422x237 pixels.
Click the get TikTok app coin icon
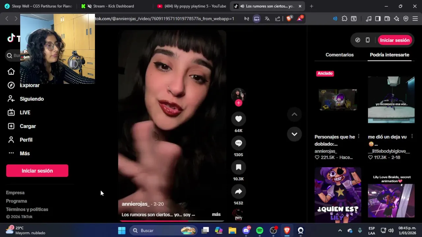(358, 40)
